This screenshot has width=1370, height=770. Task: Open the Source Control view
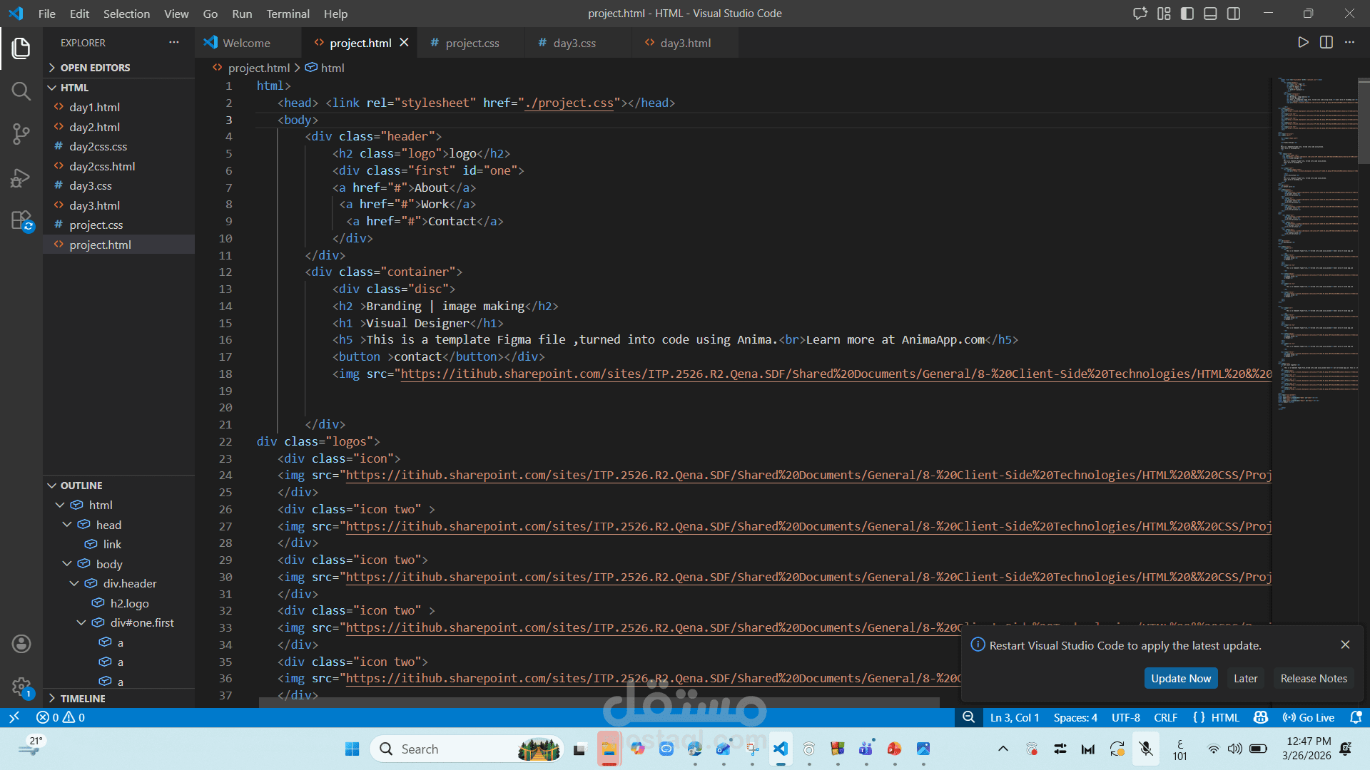pos(21,134)
